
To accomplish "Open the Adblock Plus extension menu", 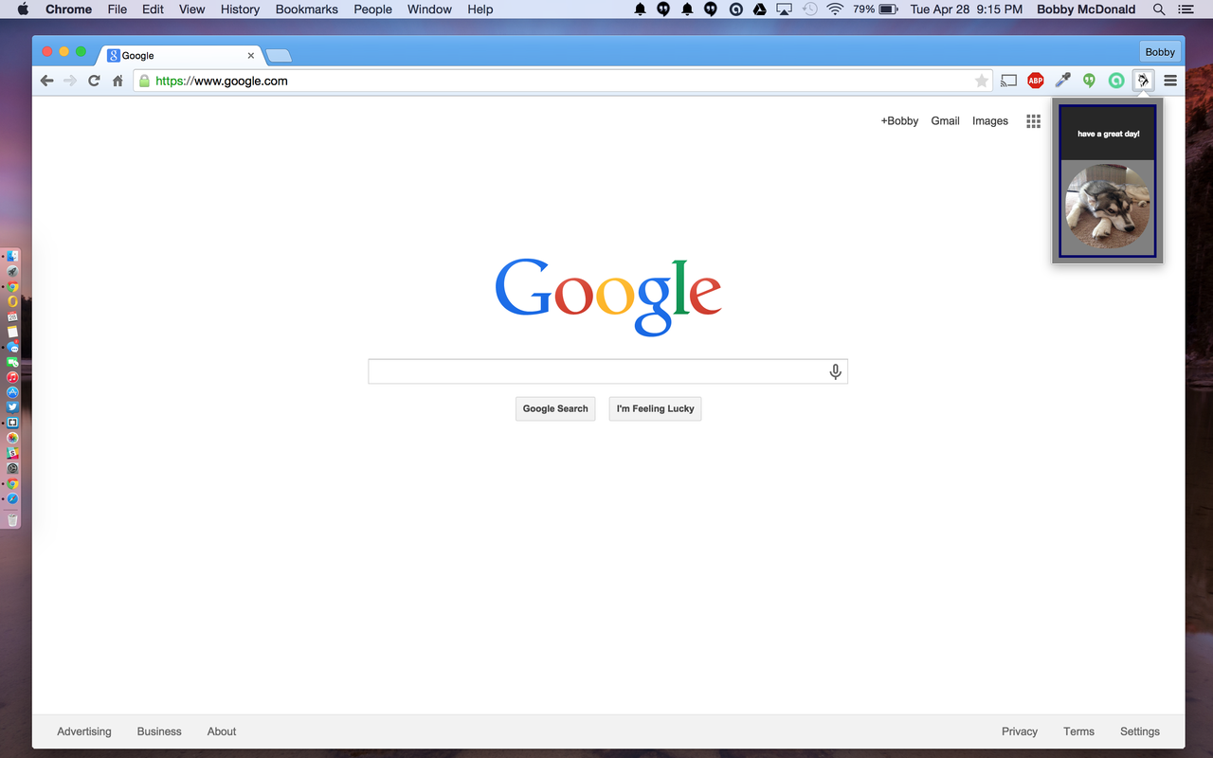I will [1035, 81].
